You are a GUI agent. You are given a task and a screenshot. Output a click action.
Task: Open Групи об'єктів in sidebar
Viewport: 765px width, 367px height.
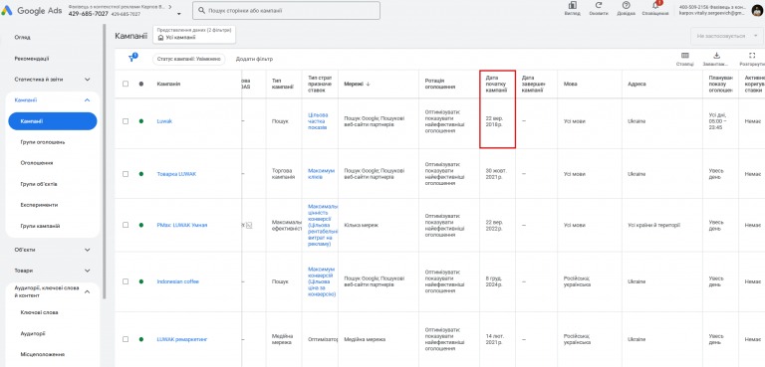tap(40, 184)
